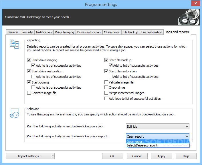Check Convert image file option
Screen dimensions: 202x165
click(29, 93)
